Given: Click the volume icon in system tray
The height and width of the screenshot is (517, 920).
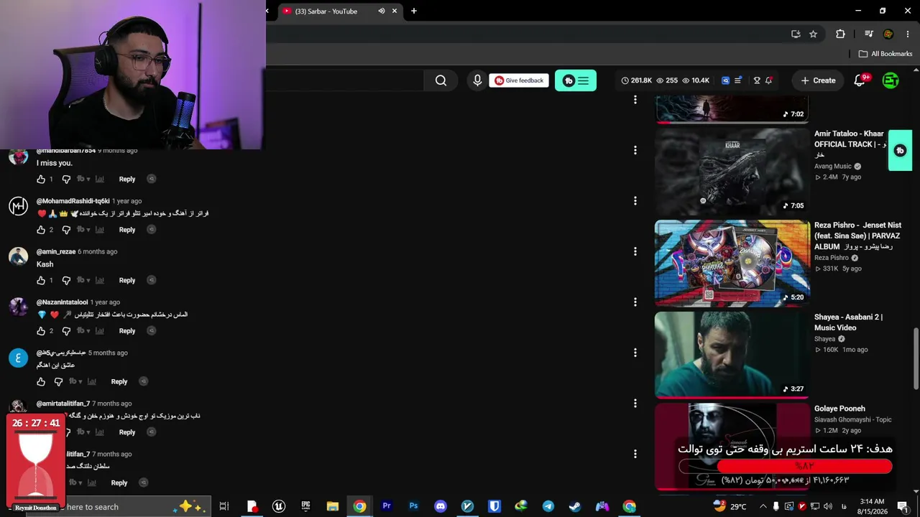Looking at the screenshot, I should (828, 506).
